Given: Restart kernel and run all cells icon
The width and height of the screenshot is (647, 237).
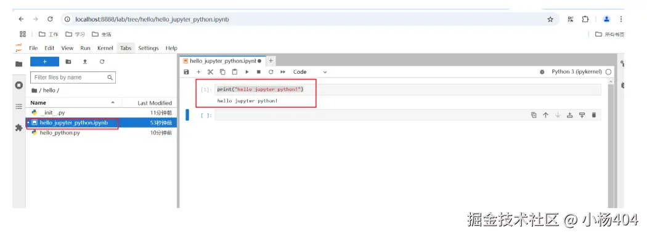Looking at the screenshot, I should pos(283,72).
